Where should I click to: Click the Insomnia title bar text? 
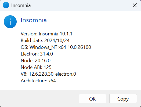click(21, 5)
